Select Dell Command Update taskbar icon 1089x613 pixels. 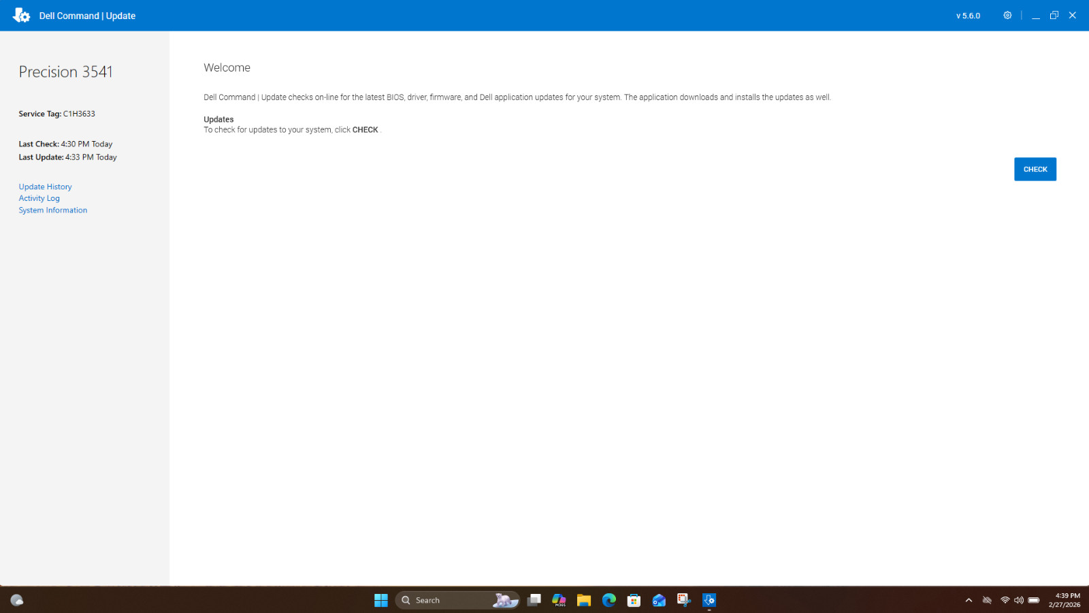pyautogui.click(x=709, y=600)
